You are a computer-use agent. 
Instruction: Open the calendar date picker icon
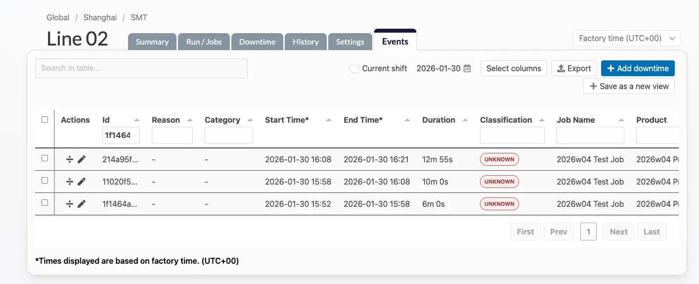pos(467,69)
